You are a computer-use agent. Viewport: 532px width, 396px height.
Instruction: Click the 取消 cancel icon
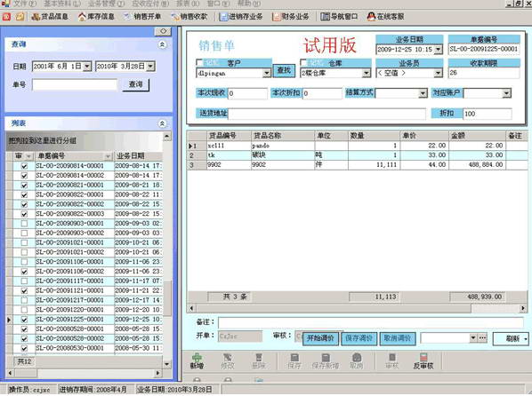click(x=356, y=358)
